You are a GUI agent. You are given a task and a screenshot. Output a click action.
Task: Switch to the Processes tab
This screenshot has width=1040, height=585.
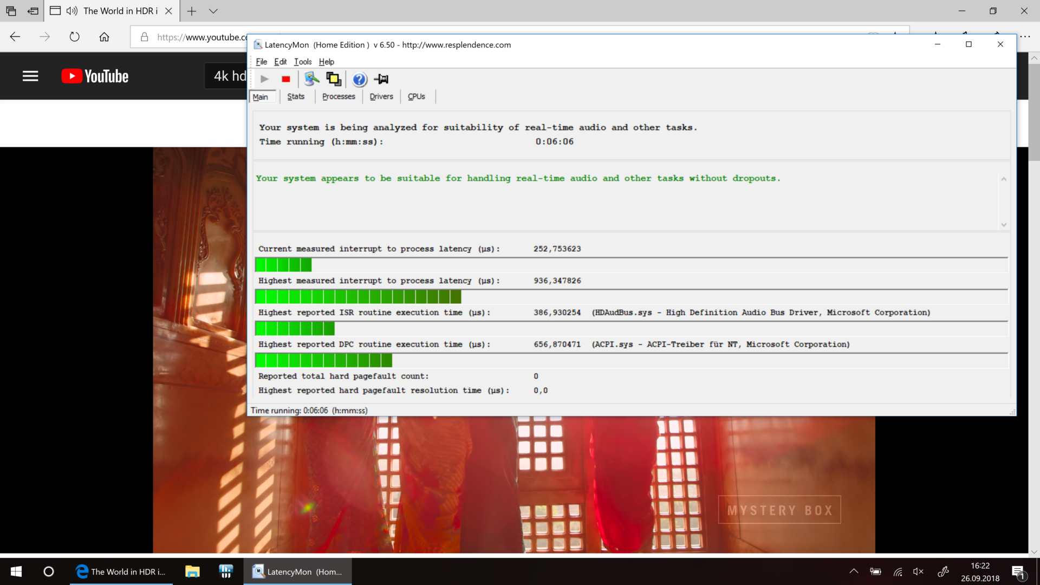[339, 96]
